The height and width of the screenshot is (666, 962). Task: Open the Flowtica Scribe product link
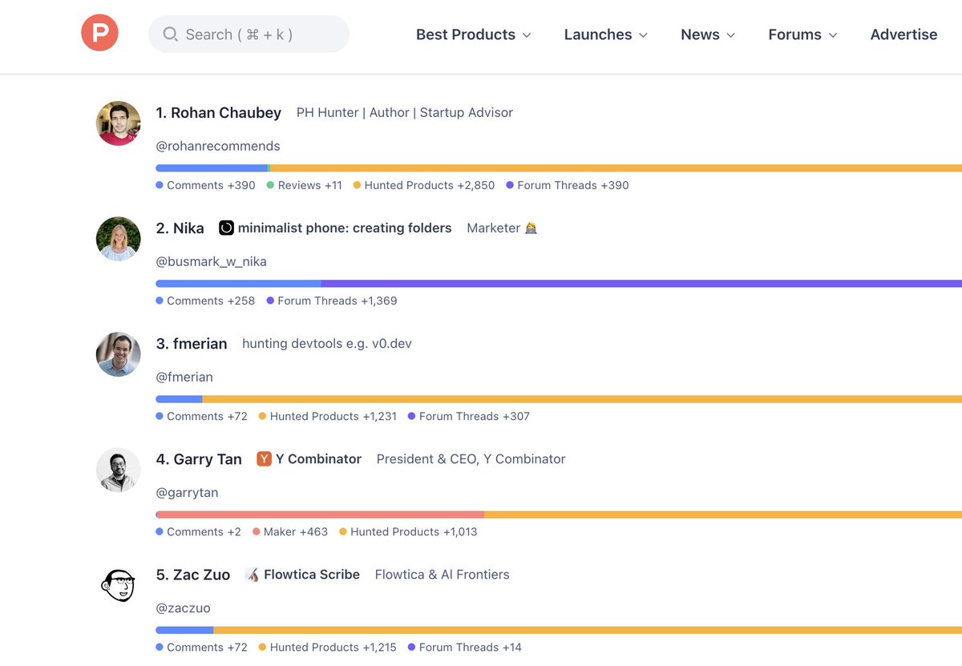(x=312, y=575)
